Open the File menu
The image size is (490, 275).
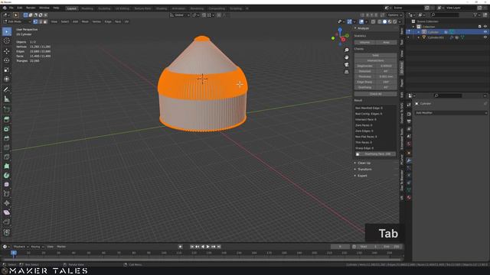11,8
